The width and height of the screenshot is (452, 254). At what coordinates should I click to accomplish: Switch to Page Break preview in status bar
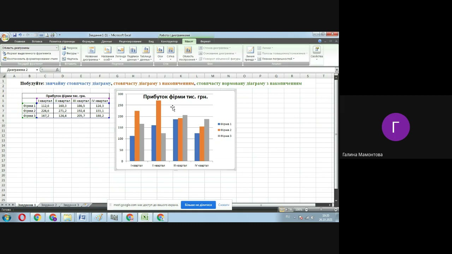point(292,210)
